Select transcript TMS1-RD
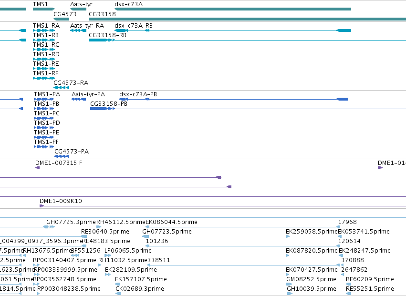 46,54
